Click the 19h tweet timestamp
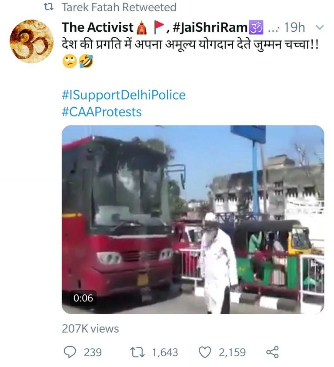The image size is (334, 367). point(294,27)
